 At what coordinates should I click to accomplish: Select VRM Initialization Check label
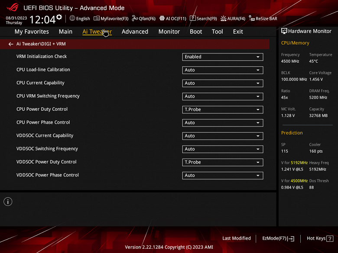pyautogui.click(x=42, y=56)
